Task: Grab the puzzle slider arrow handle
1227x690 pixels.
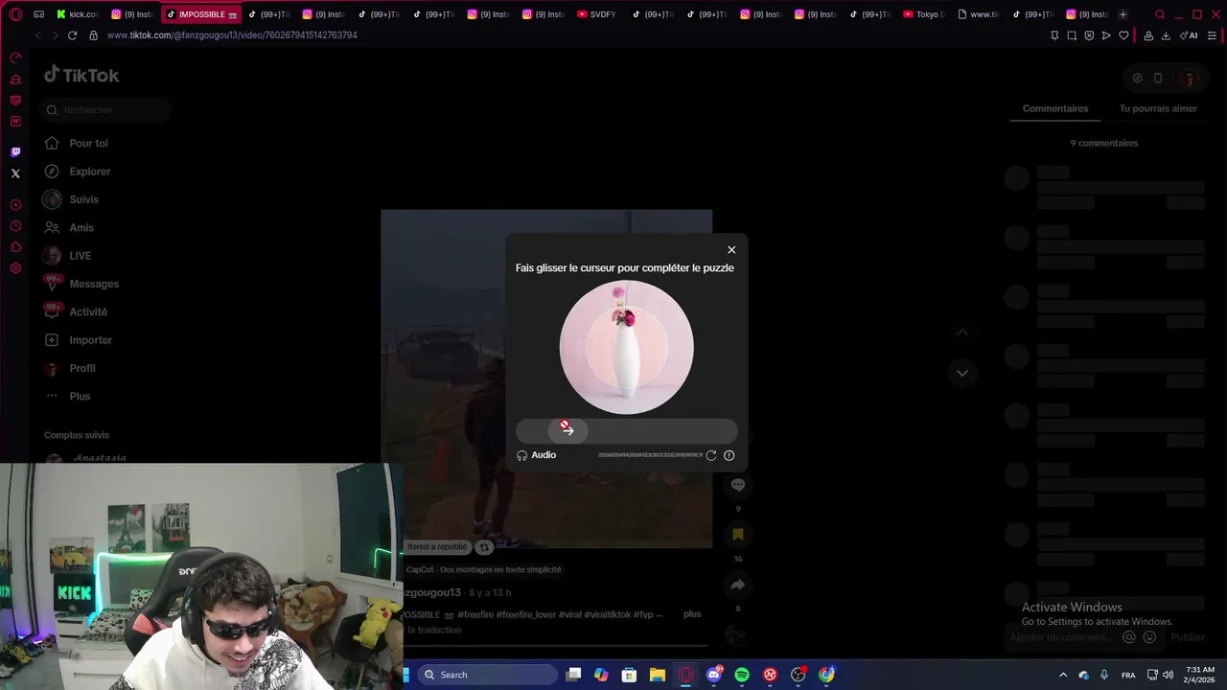Action: [x=567, y=430]
